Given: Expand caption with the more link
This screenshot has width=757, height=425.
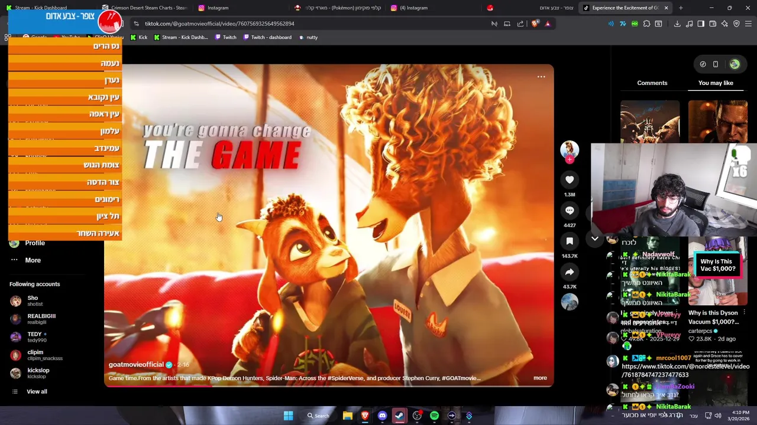Looking at the screenshot, I should (x=540, y=378).
